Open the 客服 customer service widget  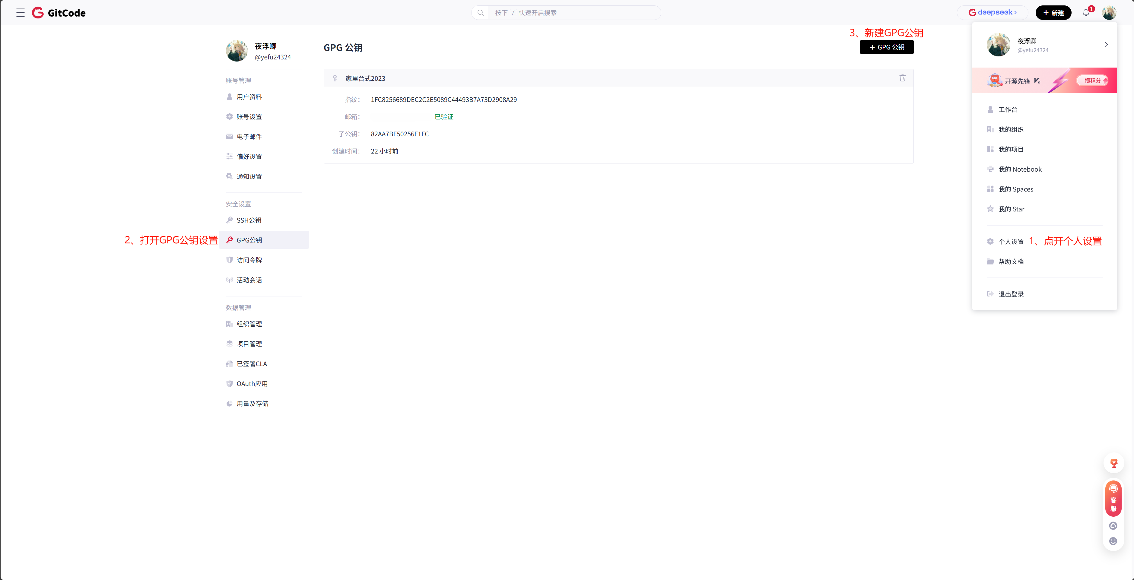tap(1113, 499)
